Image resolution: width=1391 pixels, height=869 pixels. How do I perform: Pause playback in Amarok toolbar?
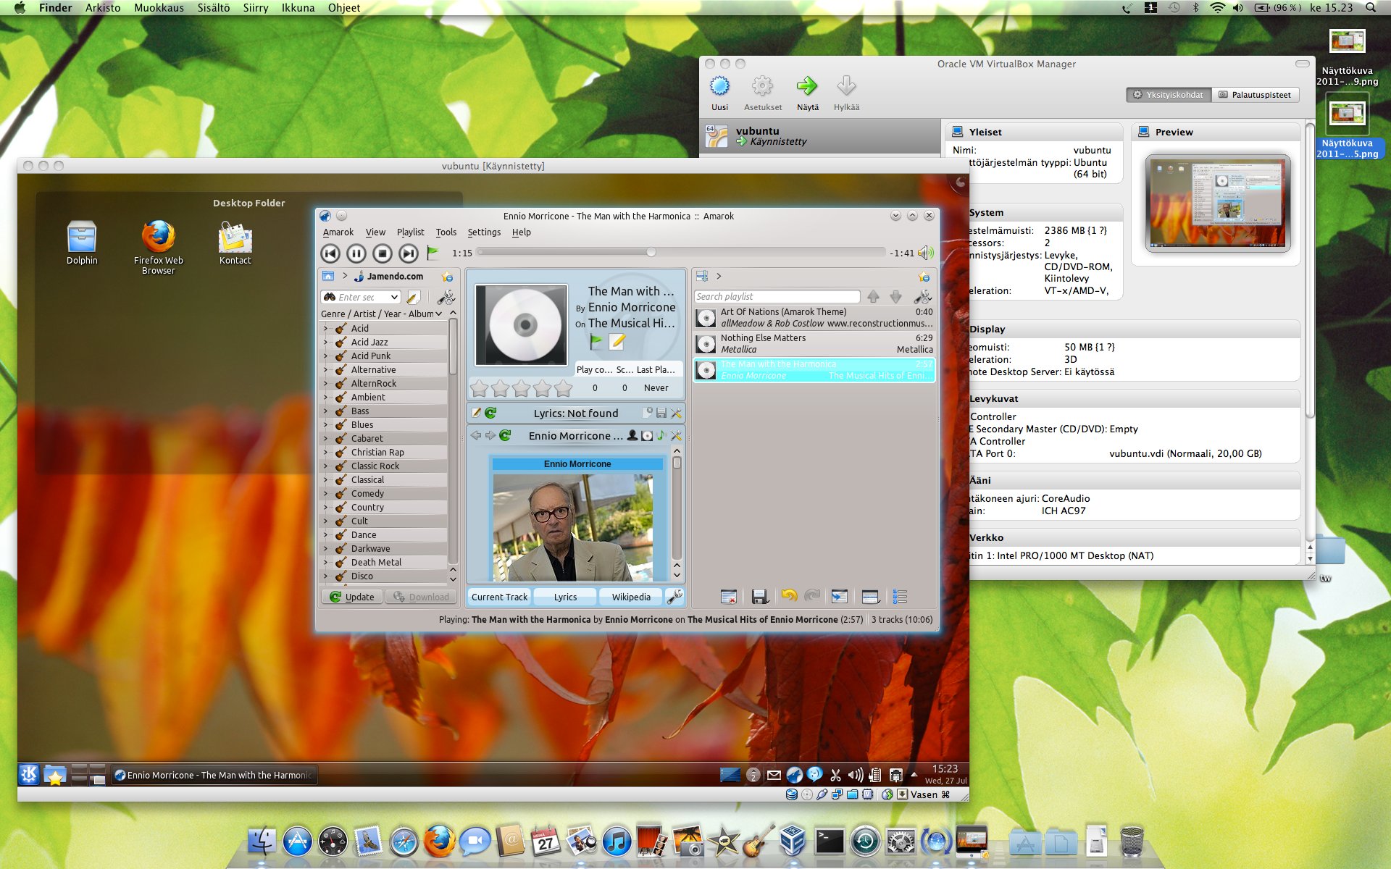pyautogui.click(x=356, y=253)
